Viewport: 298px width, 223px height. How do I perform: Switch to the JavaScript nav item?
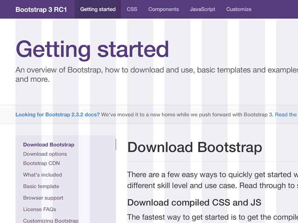click(202, 9)
